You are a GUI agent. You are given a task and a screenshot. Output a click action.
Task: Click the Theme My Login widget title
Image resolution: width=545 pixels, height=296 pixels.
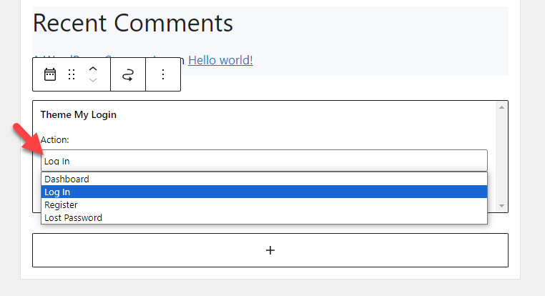click(79, 114)
